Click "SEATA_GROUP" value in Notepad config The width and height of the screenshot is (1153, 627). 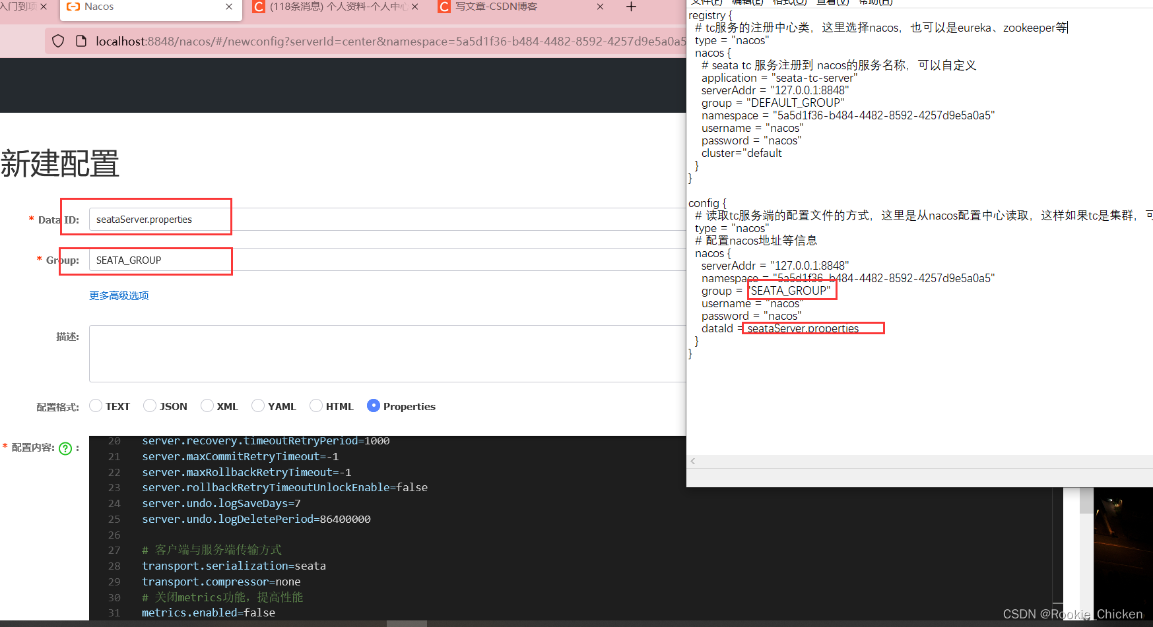pos(791,291)
